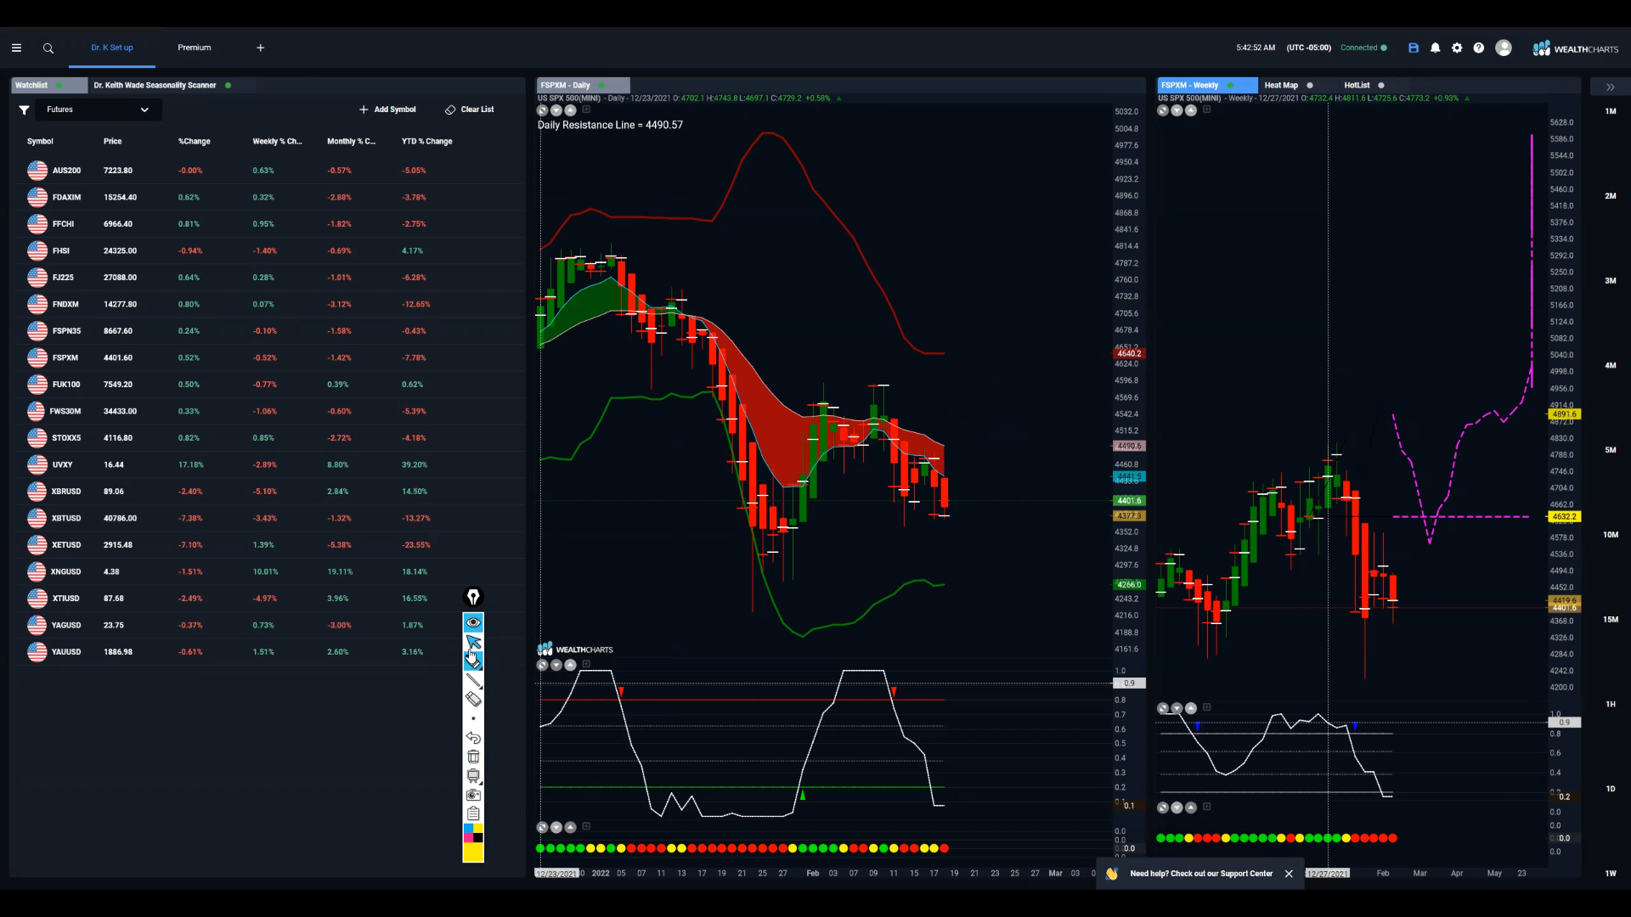Sort the watchlist by the YTD % Change column
The width and height of the screenshot is (1631, 917).
coord(427,142)
